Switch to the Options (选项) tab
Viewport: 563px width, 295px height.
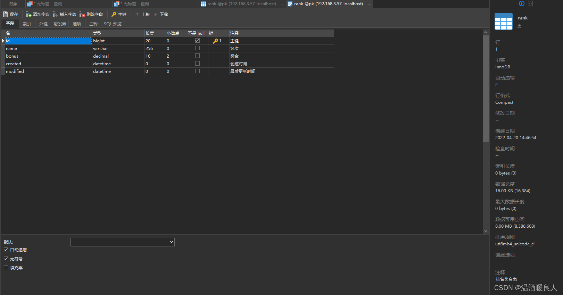coord(77,24)
